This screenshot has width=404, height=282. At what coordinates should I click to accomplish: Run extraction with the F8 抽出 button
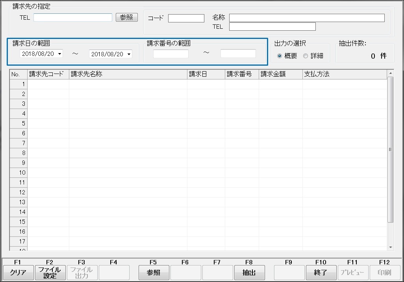click(x=249, y=273)
